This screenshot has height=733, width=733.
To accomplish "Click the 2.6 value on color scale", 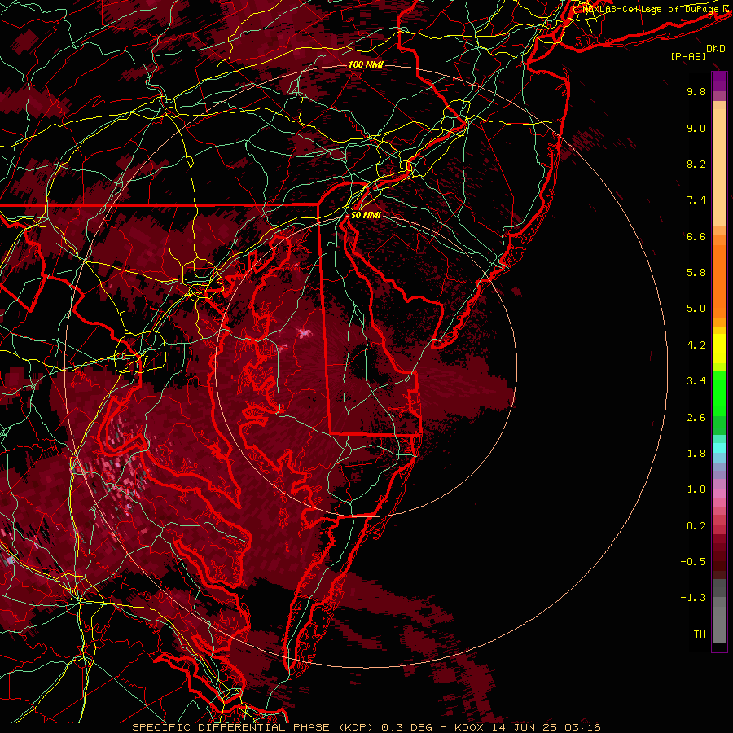I will point(696,418).
